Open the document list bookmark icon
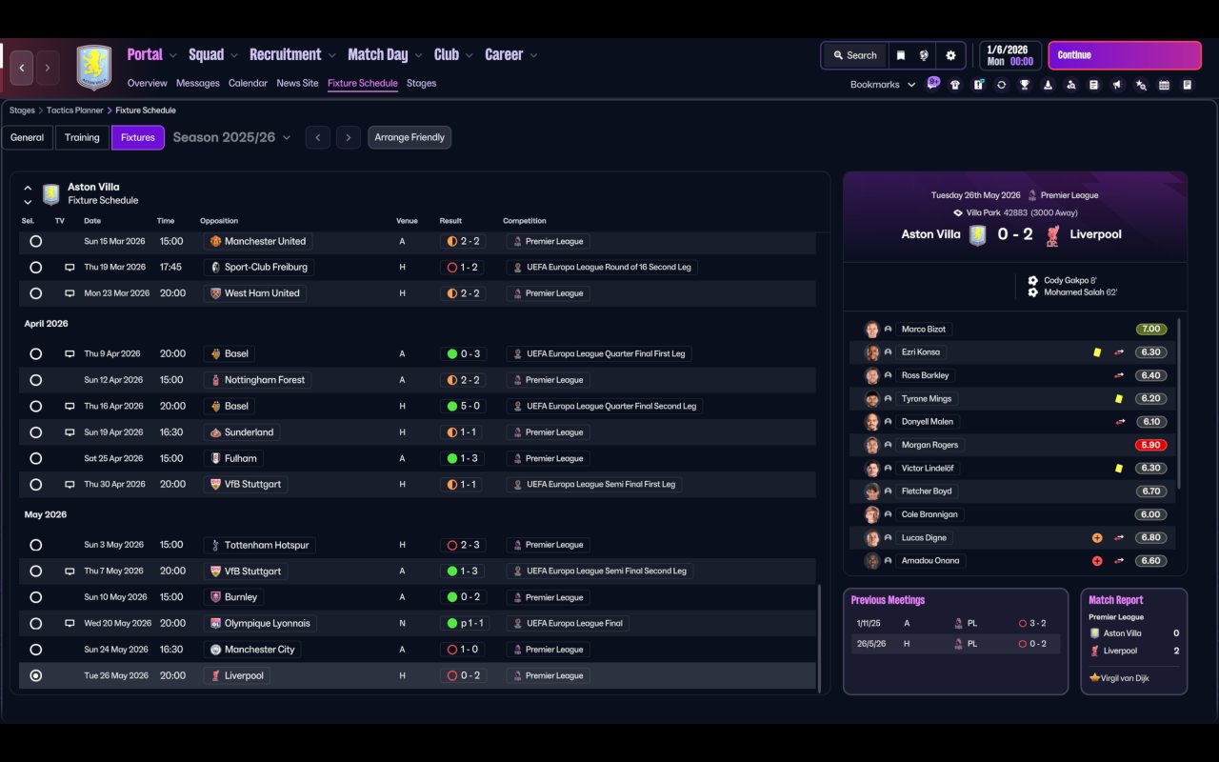Image resolution: width=1219 pixels, height=762 pixels. 1094,85
